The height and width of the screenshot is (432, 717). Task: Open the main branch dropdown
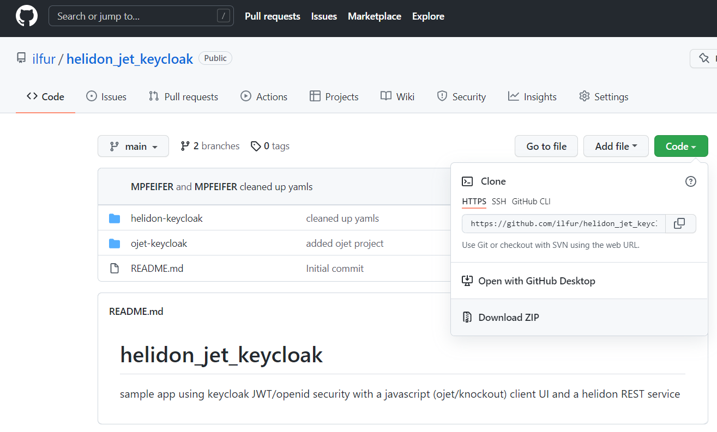pos(133,146)
